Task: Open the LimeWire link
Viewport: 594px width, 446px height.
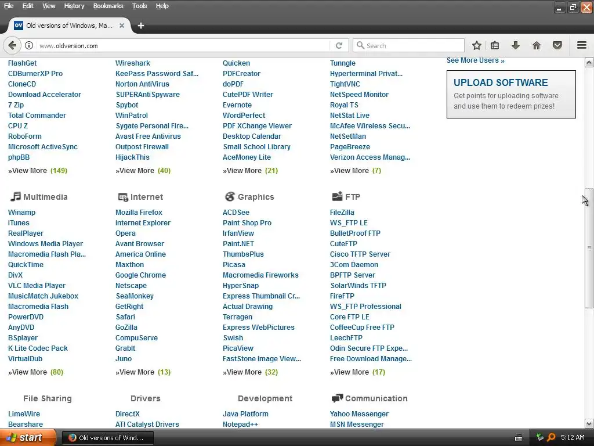Action: [x=24, y=413]
